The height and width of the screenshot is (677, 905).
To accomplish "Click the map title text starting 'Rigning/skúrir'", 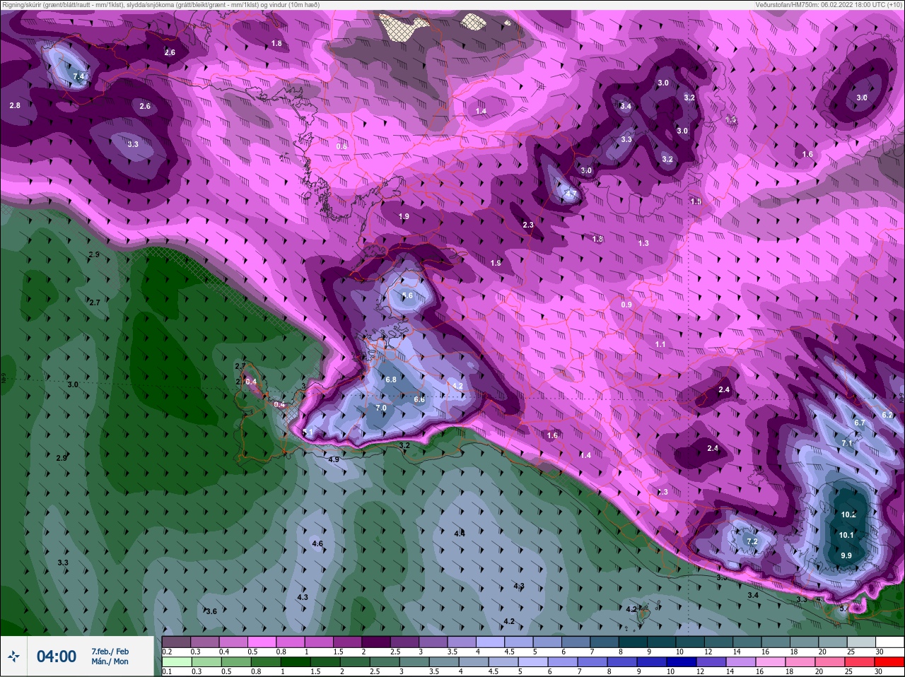I will [160, 4].
